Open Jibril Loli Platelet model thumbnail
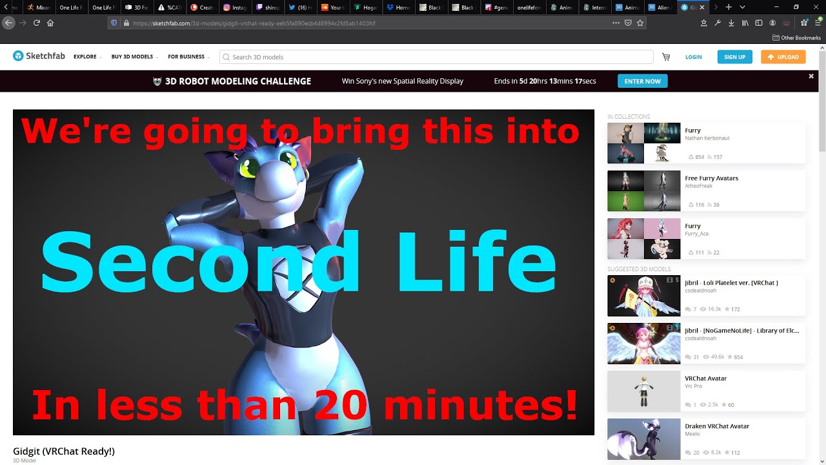The width and height of the screenshot is (826, 465). [x=643, y=296]
